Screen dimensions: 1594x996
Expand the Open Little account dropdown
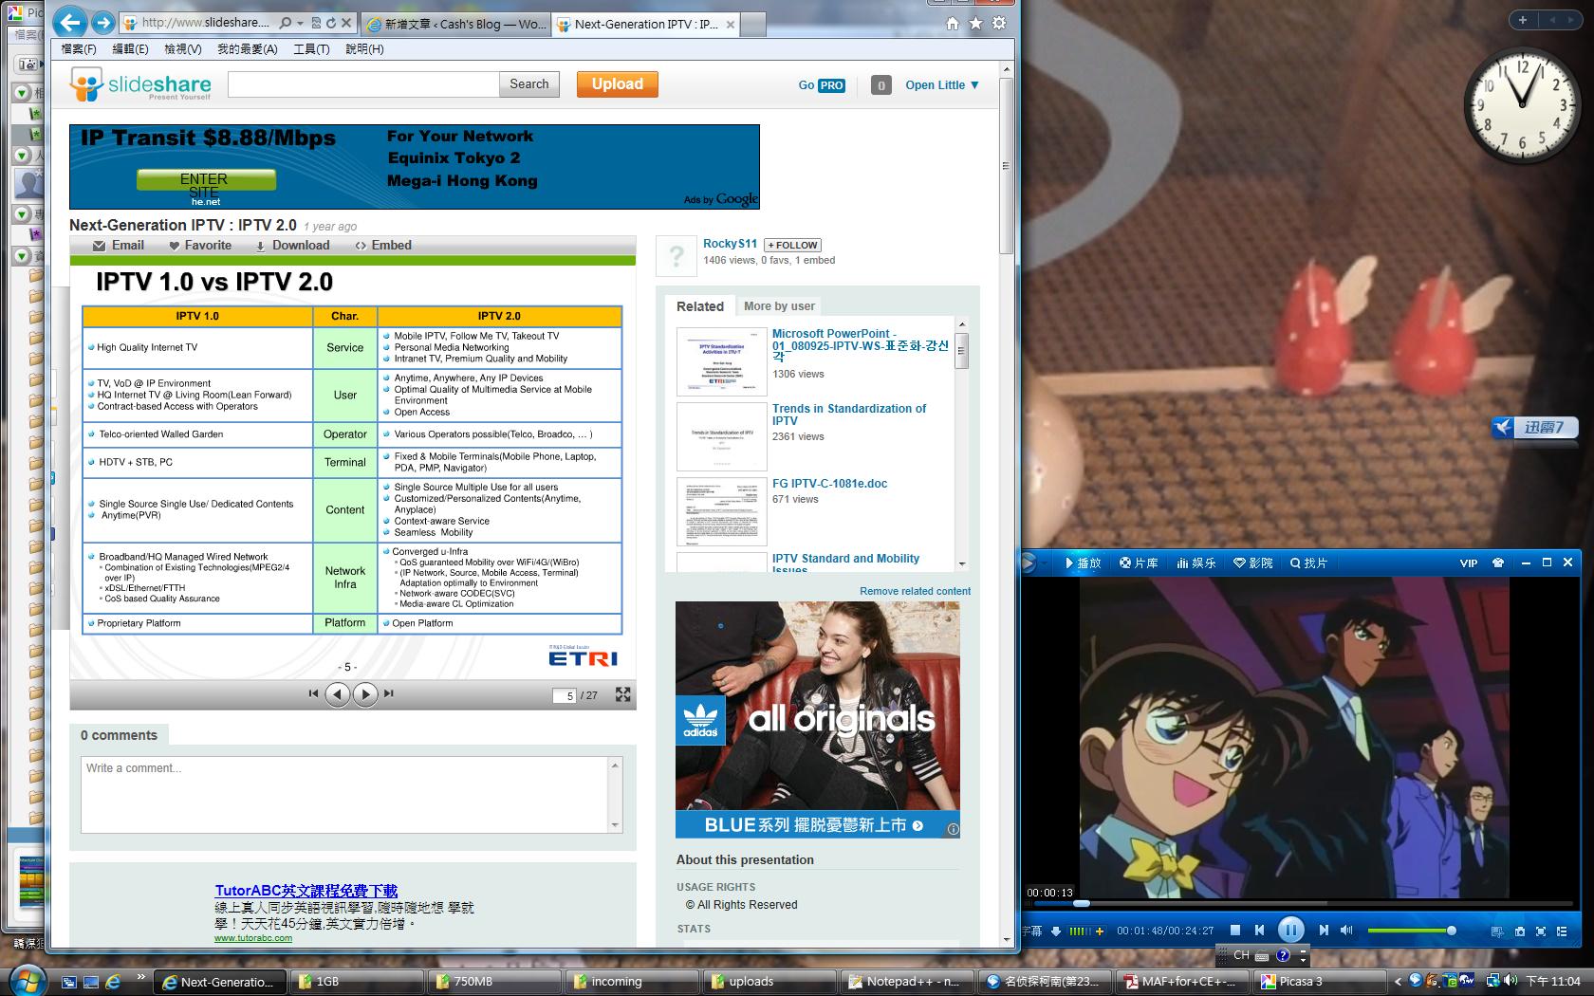coord(942,85)
